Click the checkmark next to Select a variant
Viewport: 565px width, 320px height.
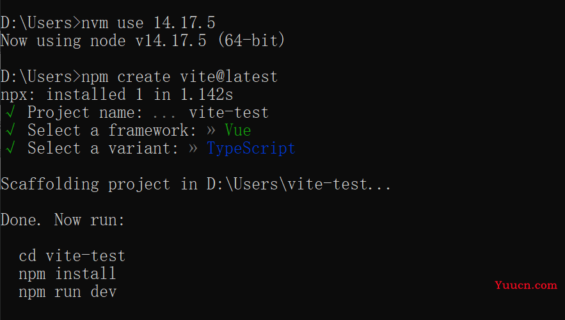pyautogui.click(x=10, y=148)
